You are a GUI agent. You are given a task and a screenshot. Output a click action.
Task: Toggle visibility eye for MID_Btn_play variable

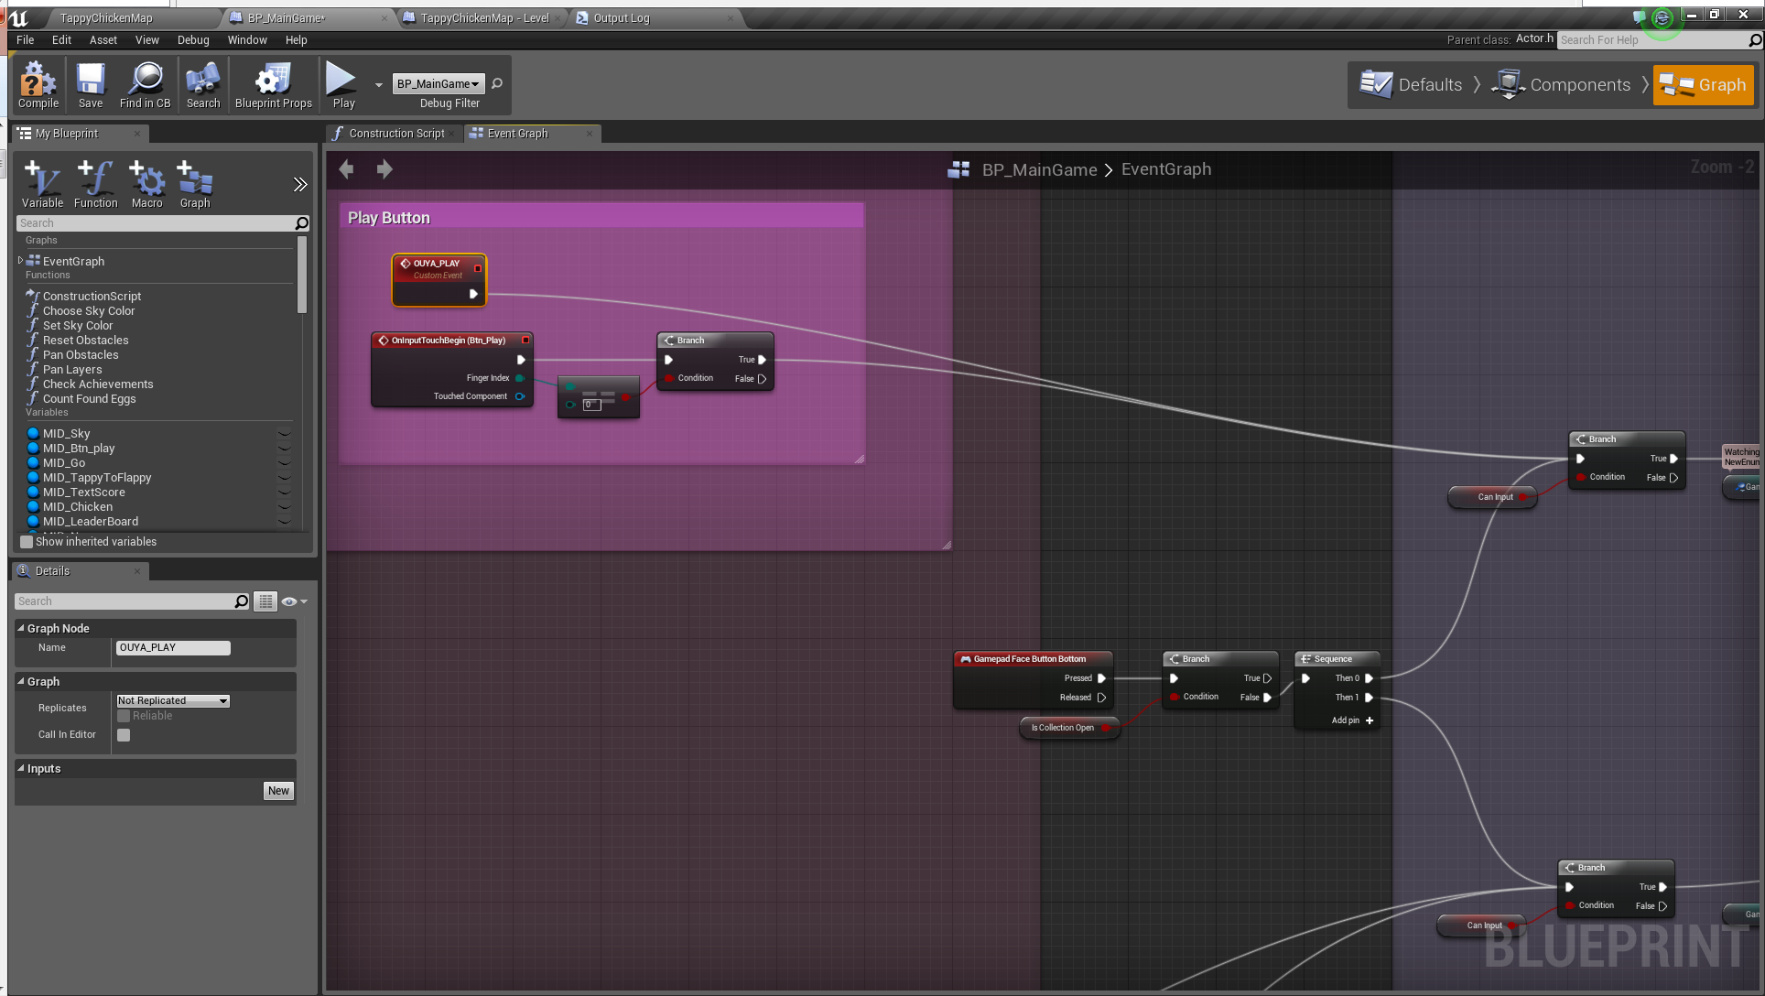pyautogui.click(x=285, y=449)
